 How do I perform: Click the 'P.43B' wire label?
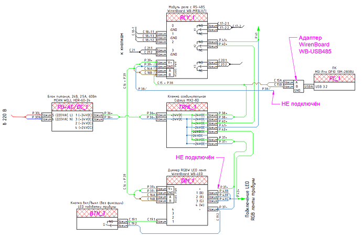(x=223, y=191)
